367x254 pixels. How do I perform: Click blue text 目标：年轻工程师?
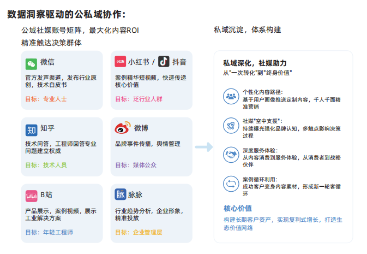49,232
